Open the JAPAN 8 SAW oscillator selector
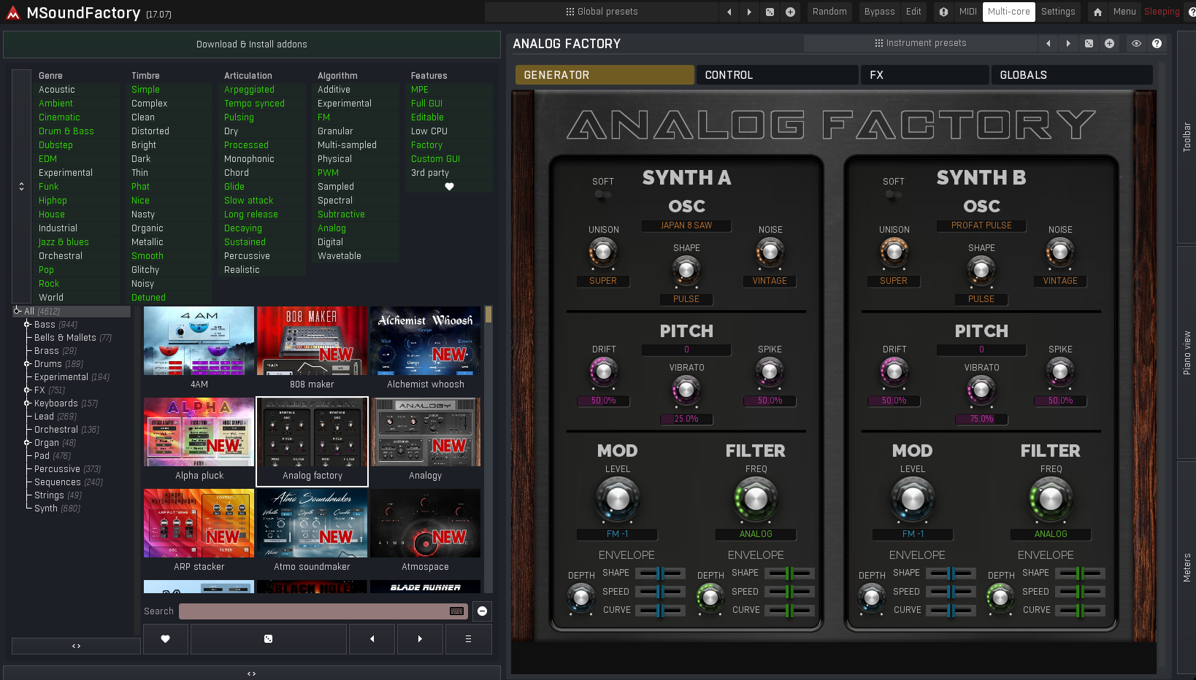The height and width of the screenshot is (680, 1196). pyautogui.click(x=686, y=226)
